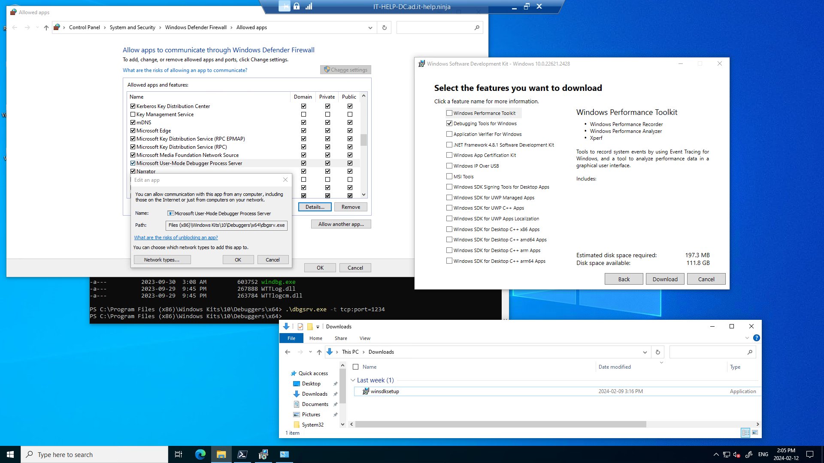Screen dimensions: 824x463
Task: Click the taskbar search box
Action: (x=94, y=454)
